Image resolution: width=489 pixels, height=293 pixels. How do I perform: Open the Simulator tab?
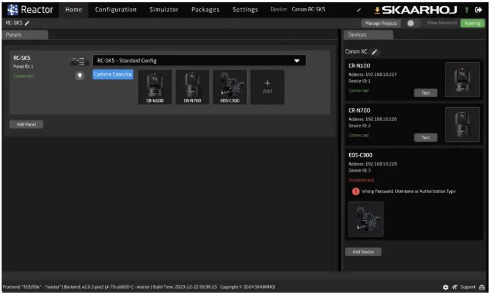pyautogui.click(x=164, y=10)
